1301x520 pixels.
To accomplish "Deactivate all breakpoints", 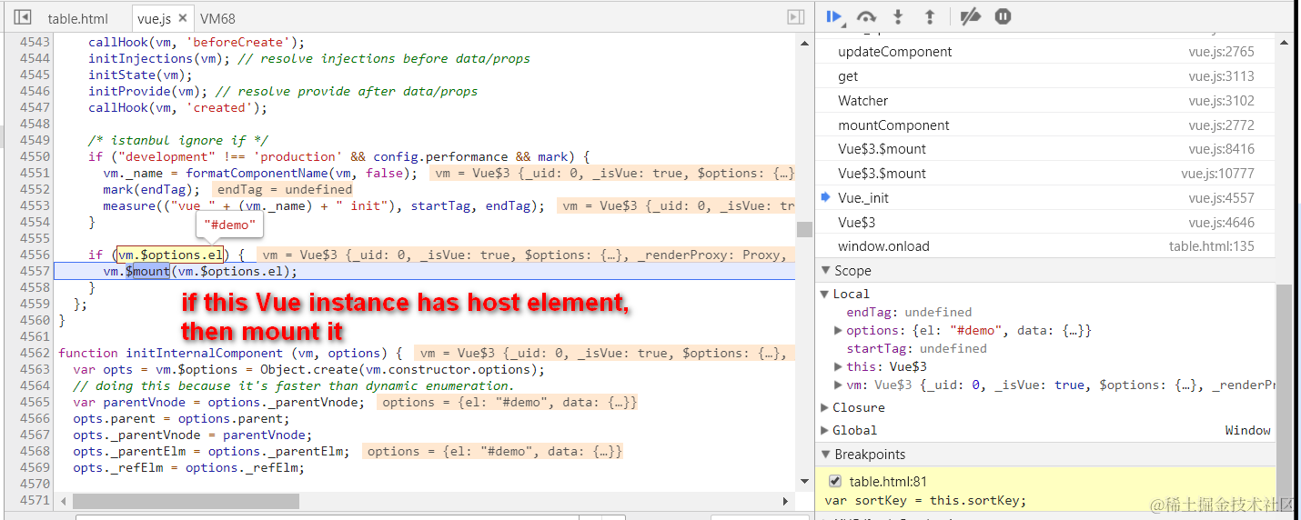I will [971, 16].
